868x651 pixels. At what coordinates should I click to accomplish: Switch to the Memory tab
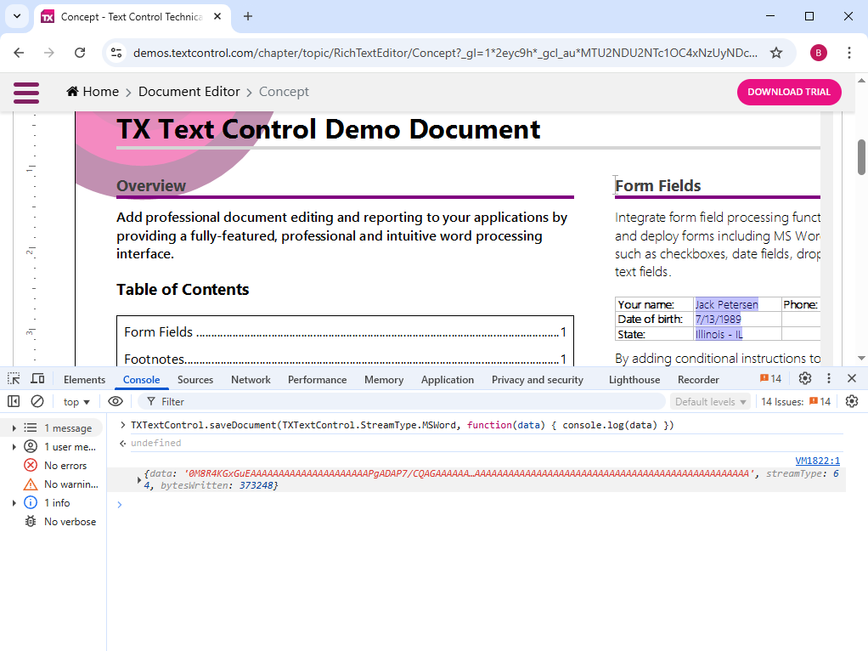[x=384, y=380]
